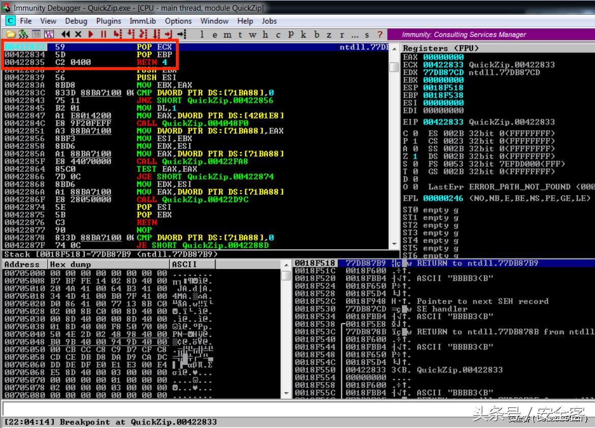
Task: Open the Log window via the 'l' icon
Action: (202, 34)
